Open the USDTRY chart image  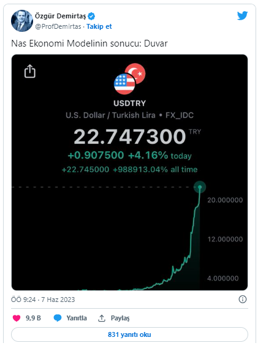129,172
